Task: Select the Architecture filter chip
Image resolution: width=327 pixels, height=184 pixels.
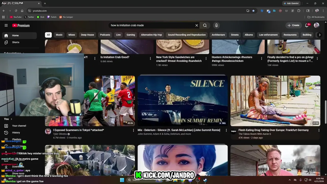Action: pyautogui.click(x=218, y=35)
